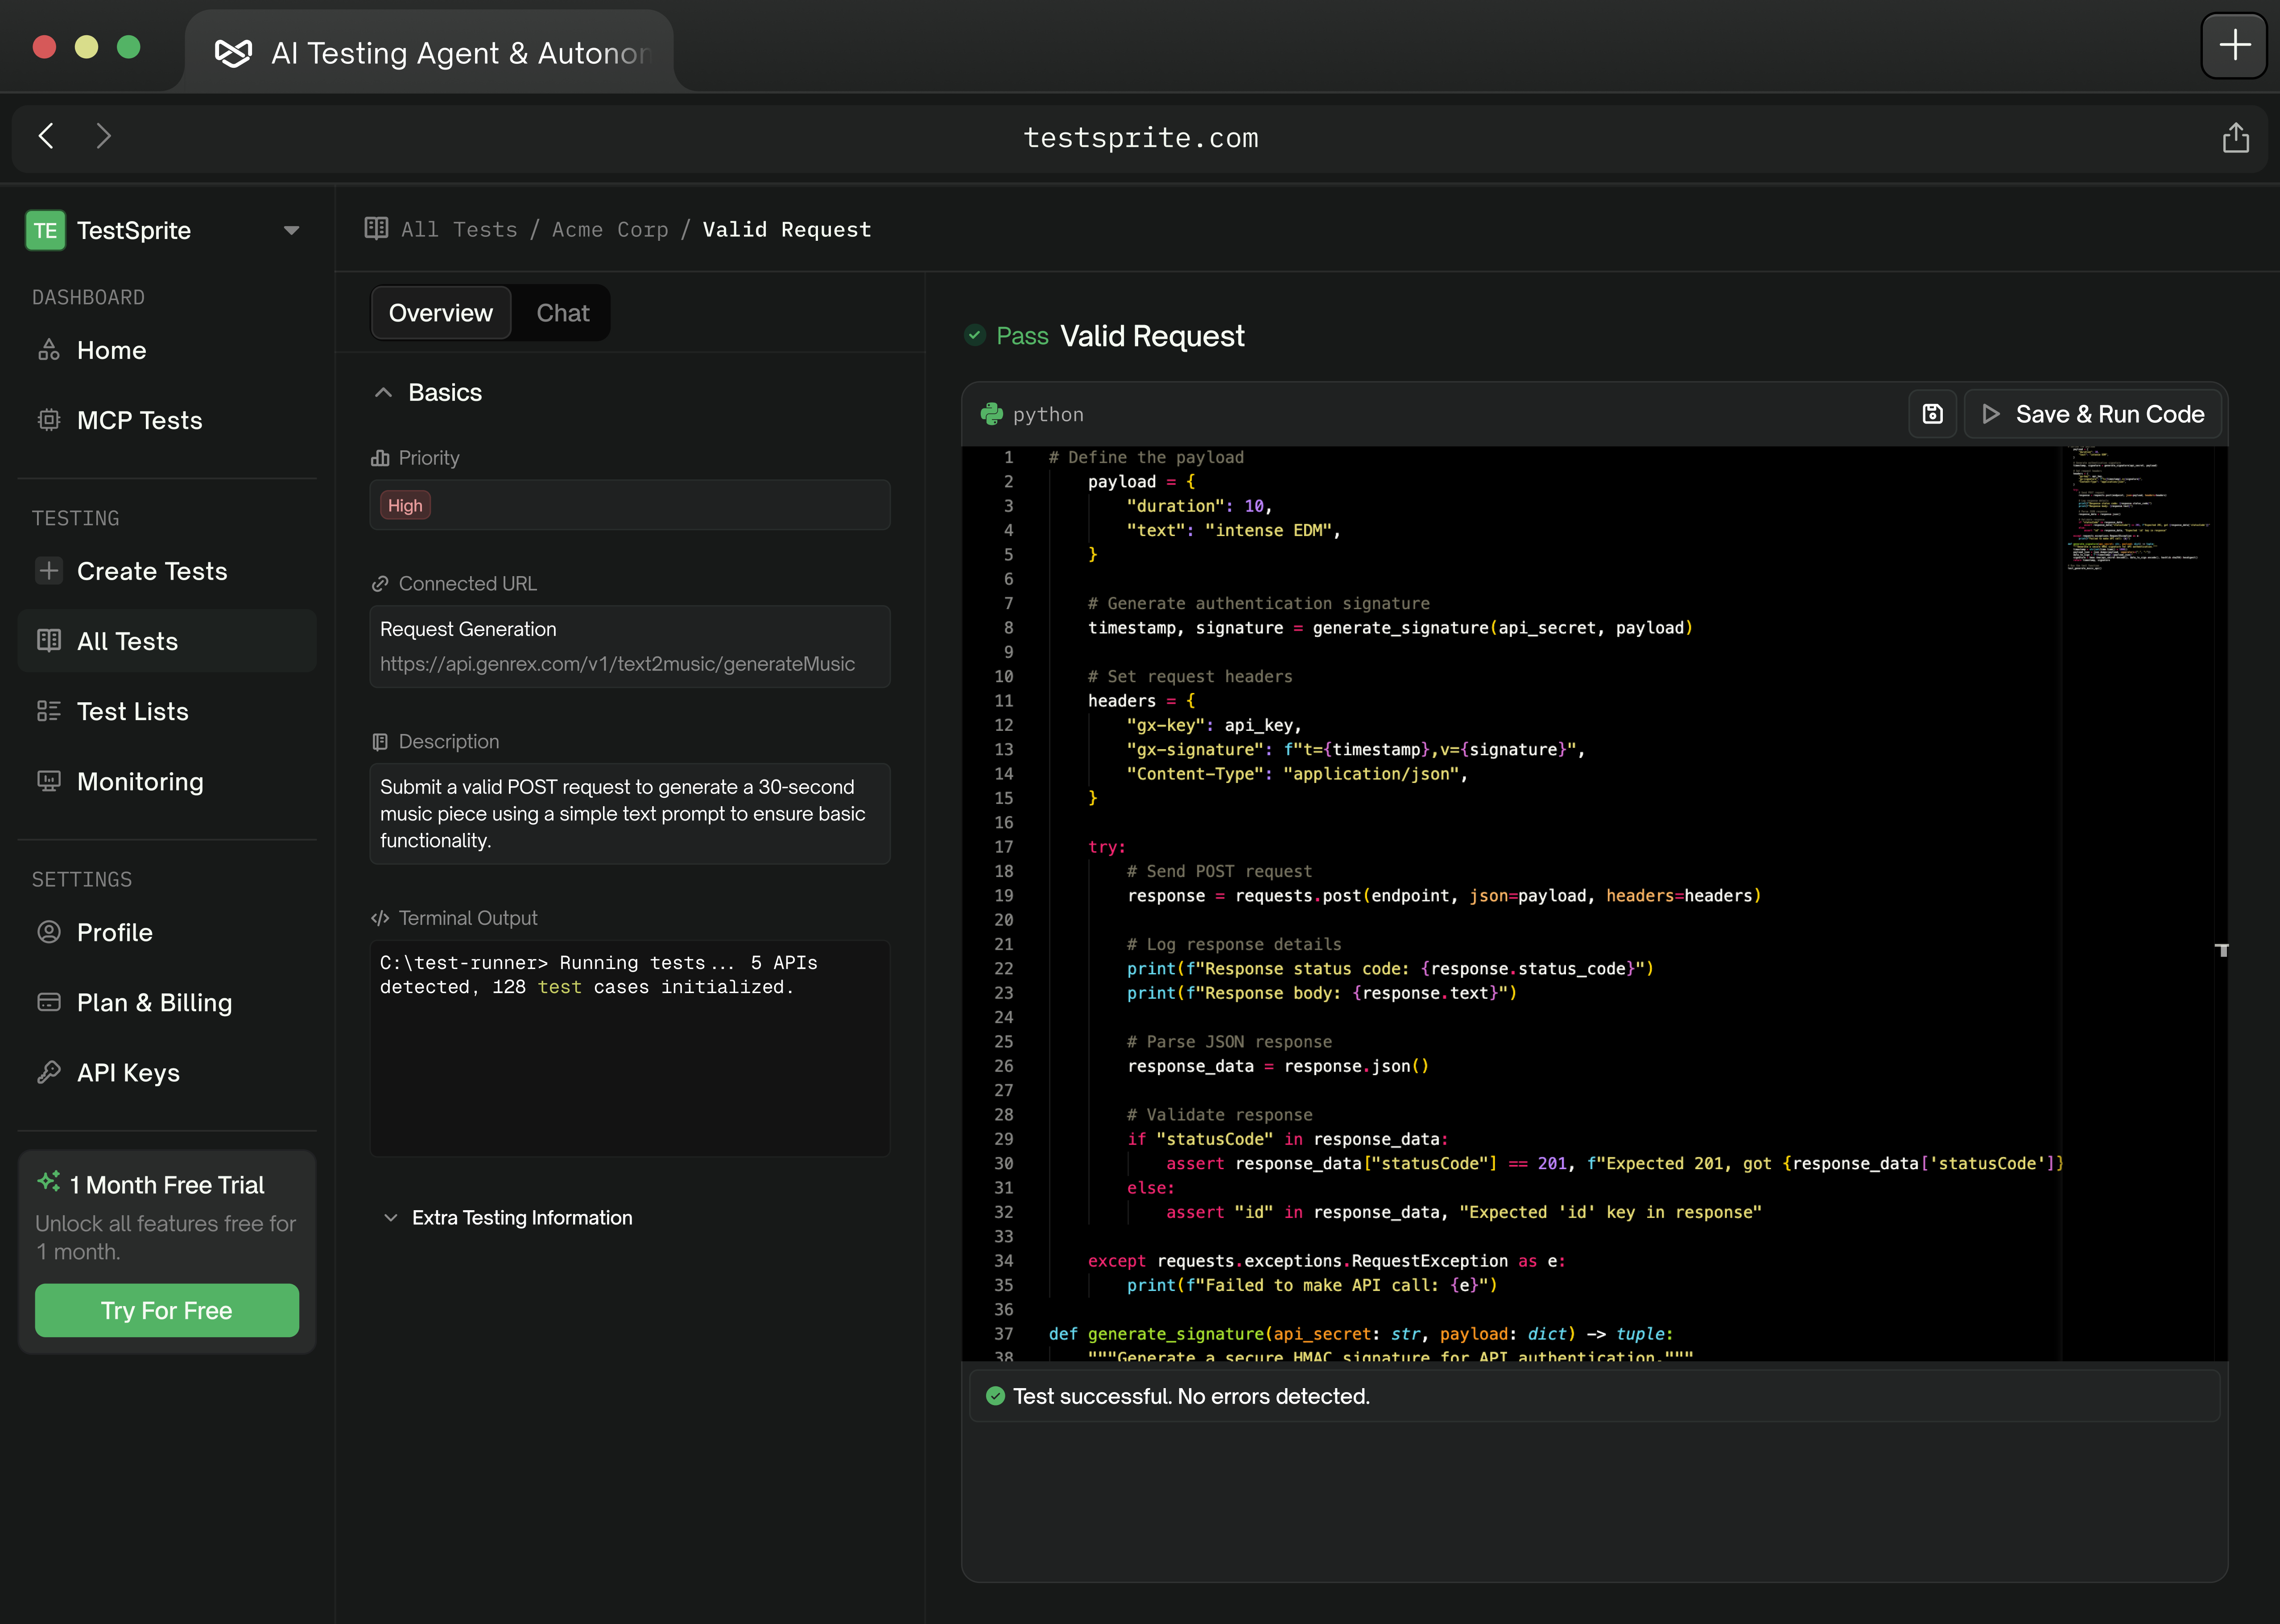Click the book icon in the breadcrumb
This screenshot has height=1624, width=2280.
376,229
